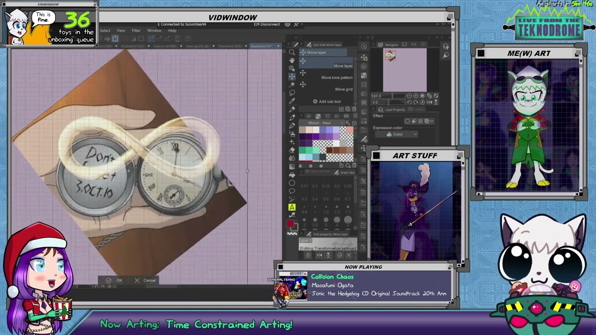Image resolution: width=596 pixels, height=335 pixels.
Task: Select the Eraser tool
Action: pyautogui.click(x=292, y=150)
